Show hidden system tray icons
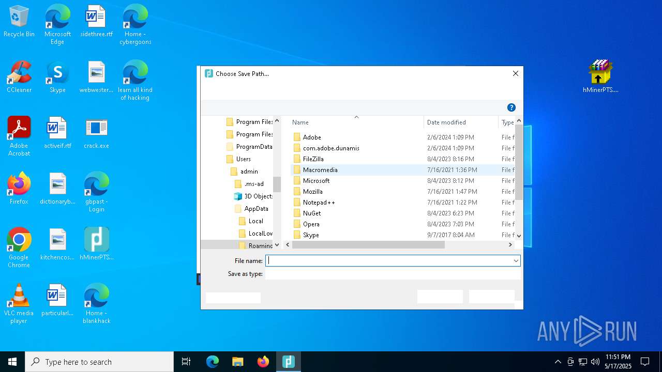Viewport: 662px width, 372px height. (558, 362)
